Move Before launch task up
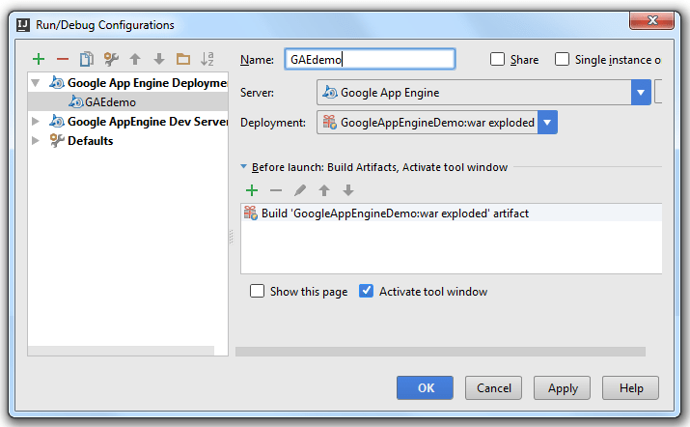The image size is (690, 427). [324, 190]
